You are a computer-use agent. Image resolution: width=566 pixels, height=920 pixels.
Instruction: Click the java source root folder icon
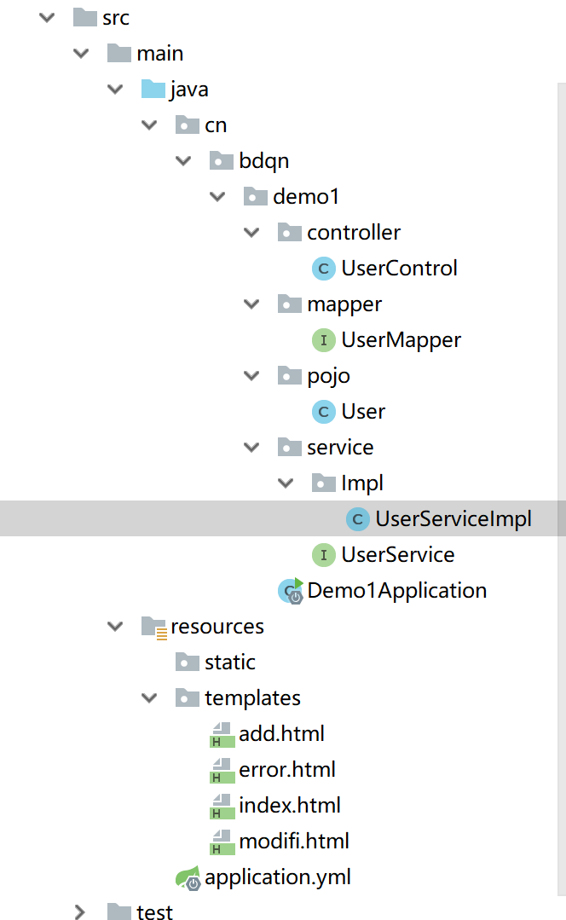pos(153,90)
